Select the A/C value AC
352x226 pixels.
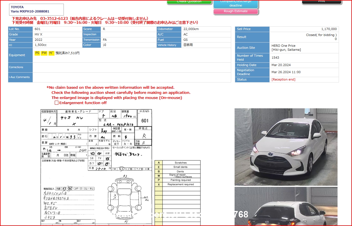coord(186,34)
